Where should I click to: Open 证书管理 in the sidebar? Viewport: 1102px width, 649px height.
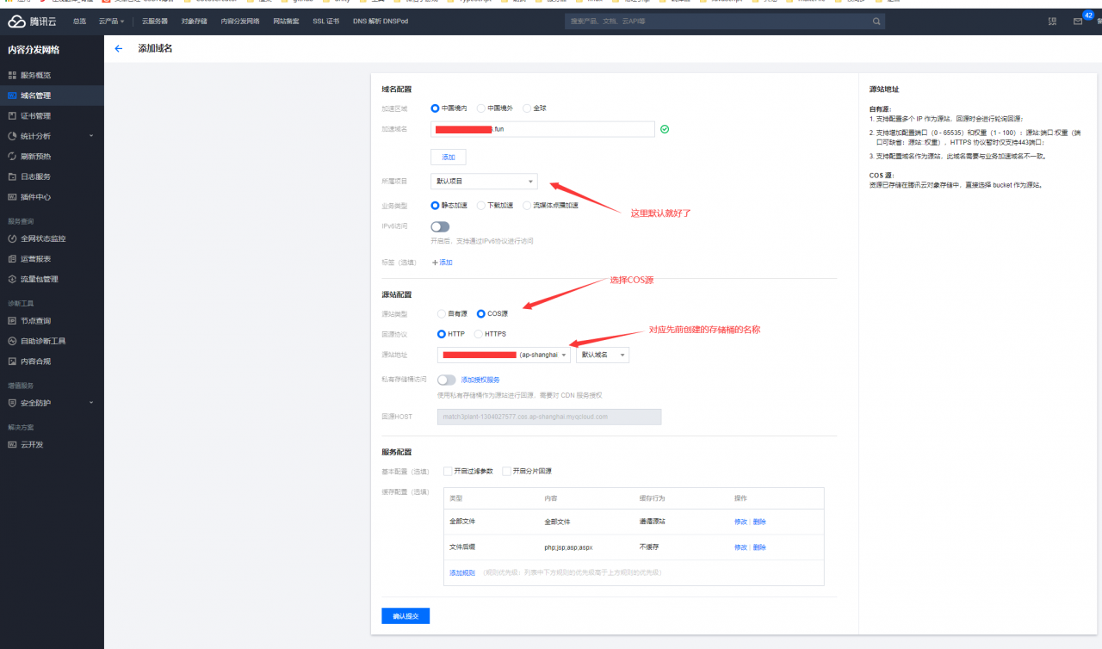[x=35, y=116]
